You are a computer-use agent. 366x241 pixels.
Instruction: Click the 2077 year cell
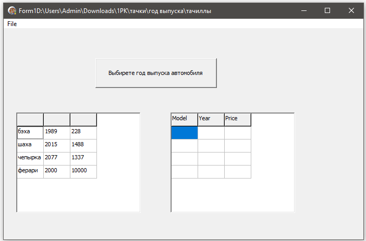point(57,159)
